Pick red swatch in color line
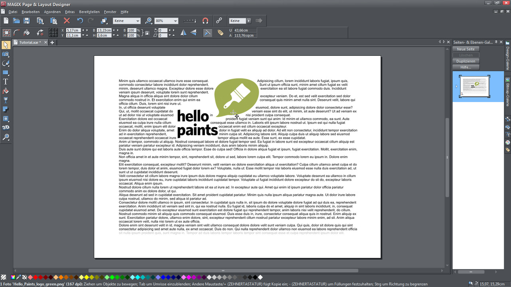This screenshot has height=287, width=511. [x=36, y=277]
